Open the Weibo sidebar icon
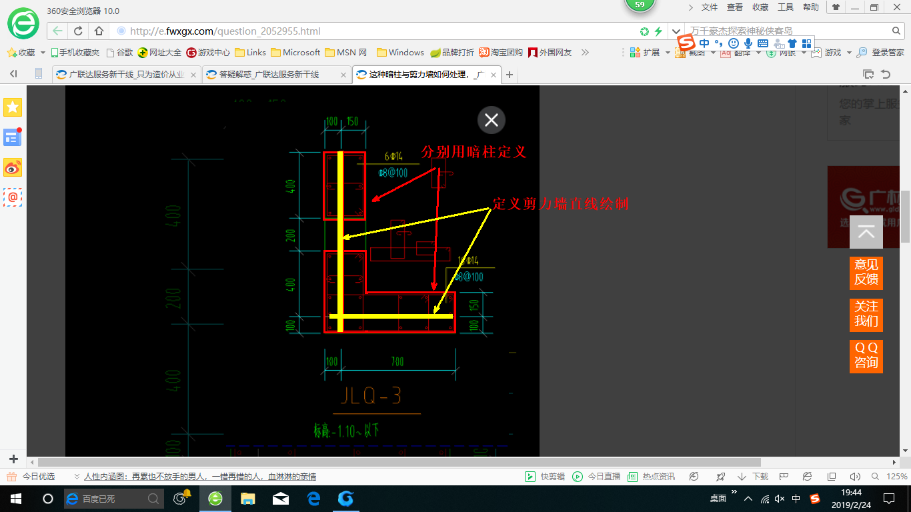The height and width of the screenshot is (512, 911). [13, 167]
